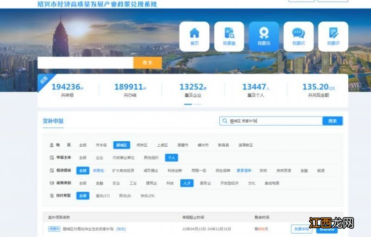Select 即兑(8) payment type
This screenshot has height=237, width=371.
click(x=125, y=196)
